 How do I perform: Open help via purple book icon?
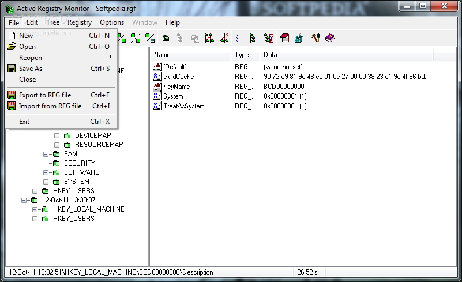tap(330, 38)
